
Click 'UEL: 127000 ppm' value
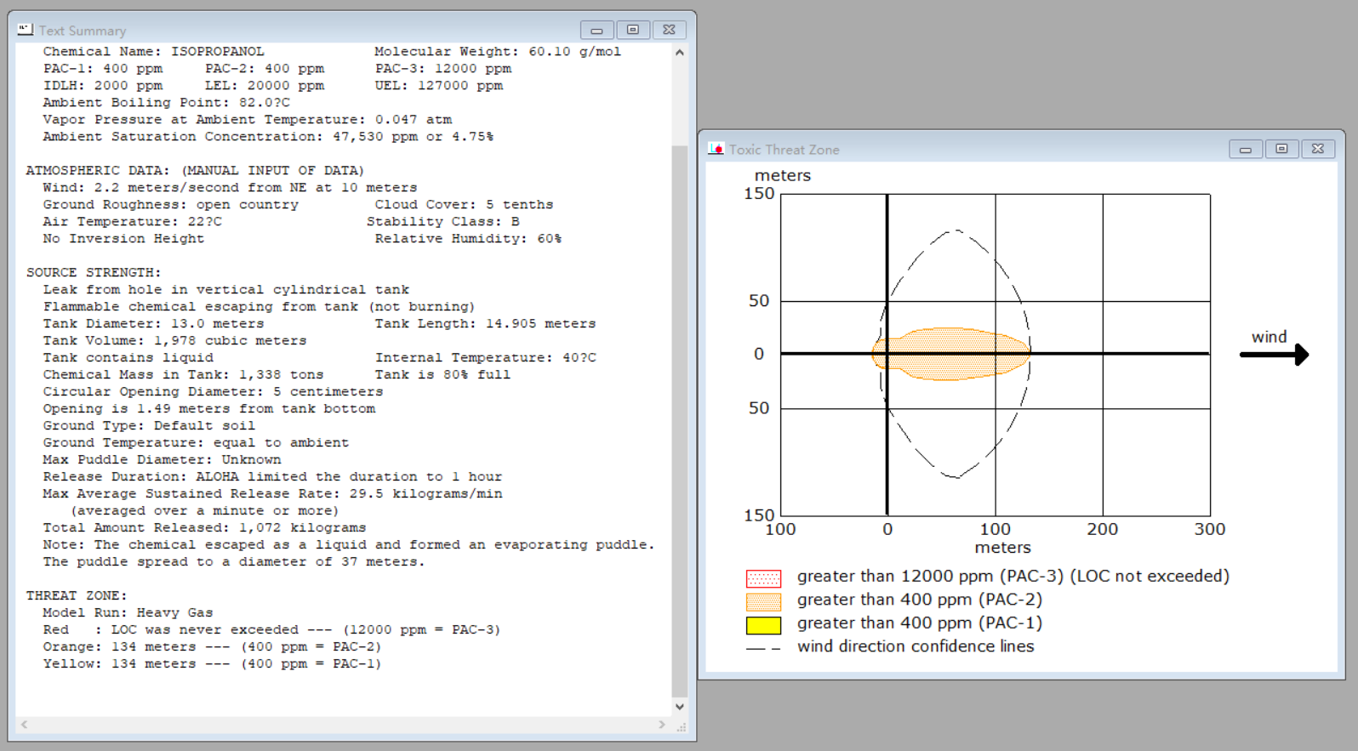pos(439,86)
